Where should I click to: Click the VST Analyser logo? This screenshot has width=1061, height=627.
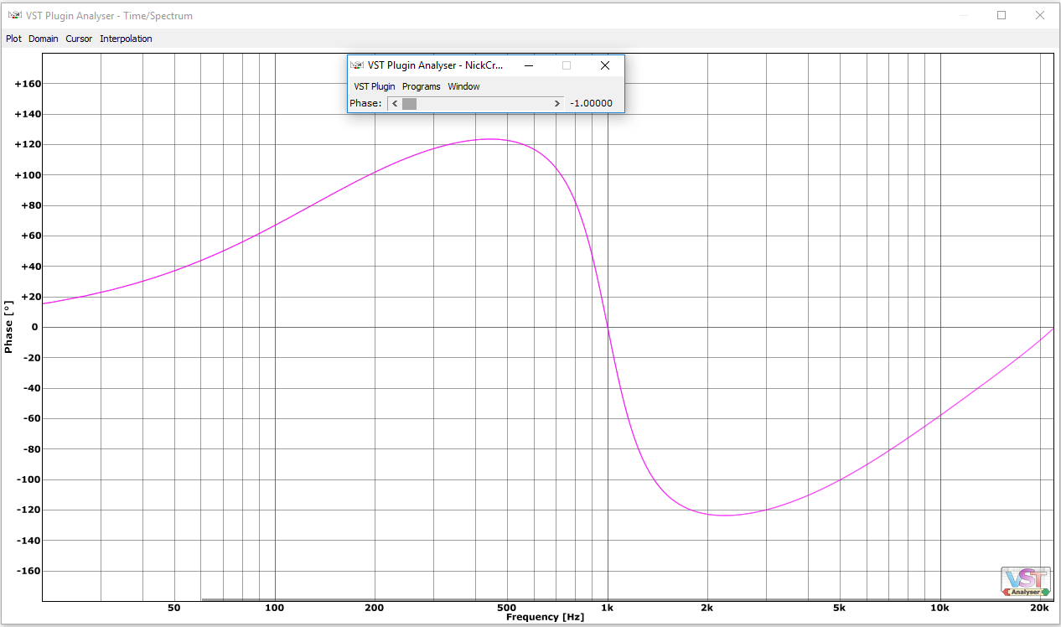coord(1026,583)
